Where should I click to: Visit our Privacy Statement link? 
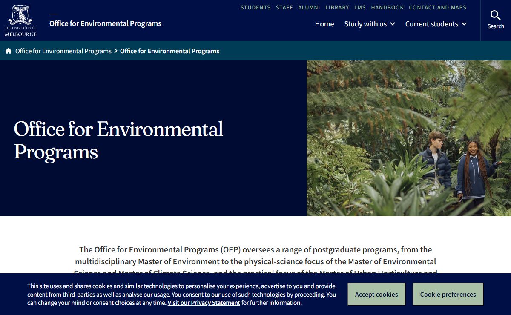(x=204, y=303)
